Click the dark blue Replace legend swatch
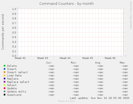The image size is (133, 104). (x=5, y=79)
